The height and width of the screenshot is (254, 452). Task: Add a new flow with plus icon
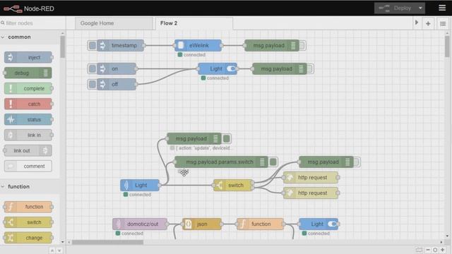pos(428,23)
